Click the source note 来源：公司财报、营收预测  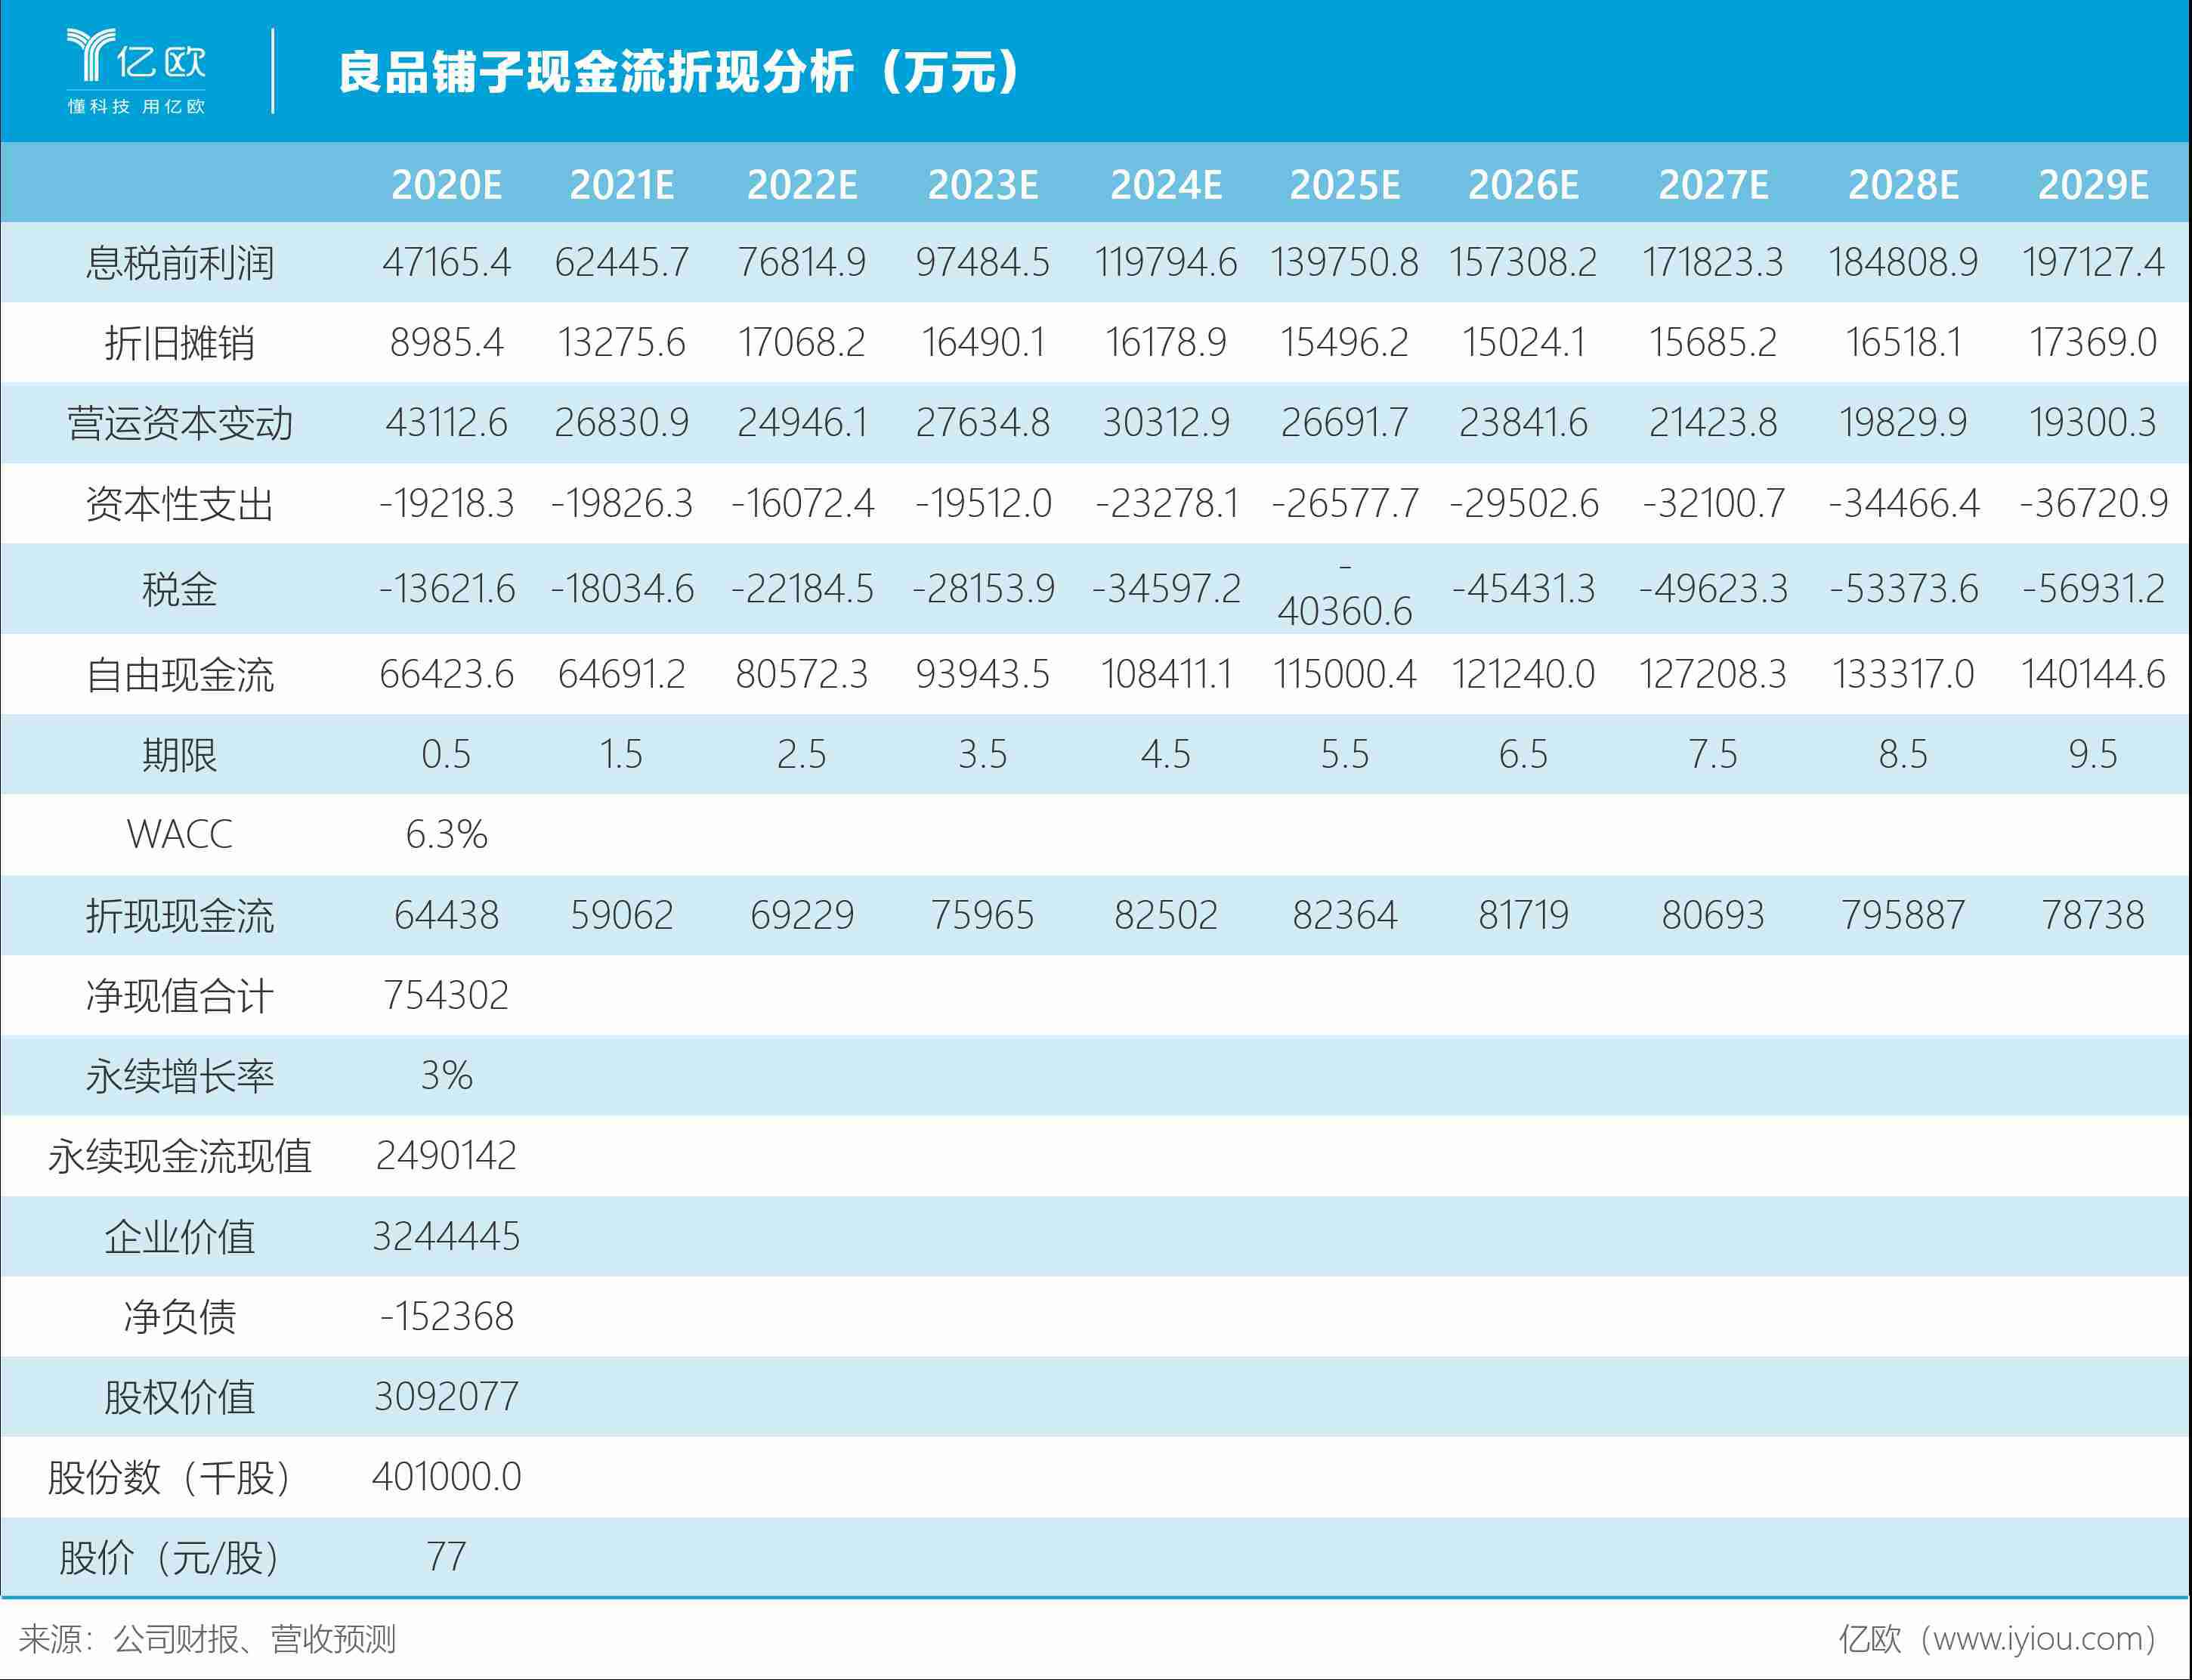(207, 1639)
